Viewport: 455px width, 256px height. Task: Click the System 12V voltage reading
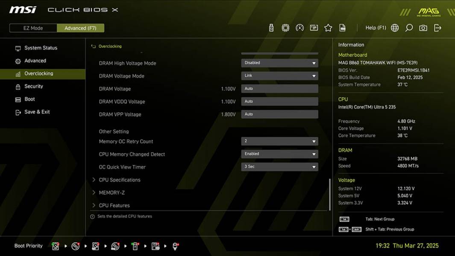(x=406, y=189)
